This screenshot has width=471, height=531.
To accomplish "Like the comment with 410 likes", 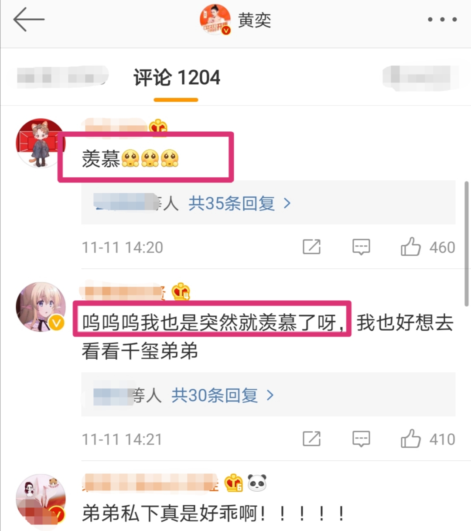I will 427,439.
